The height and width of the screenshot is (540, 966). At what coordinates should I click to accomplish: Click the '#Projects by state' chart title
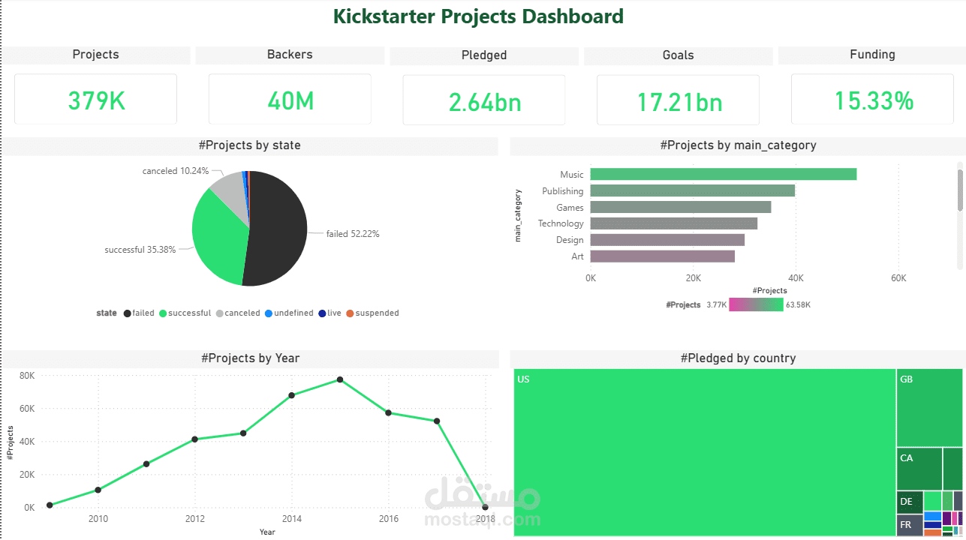pos(250,145)
